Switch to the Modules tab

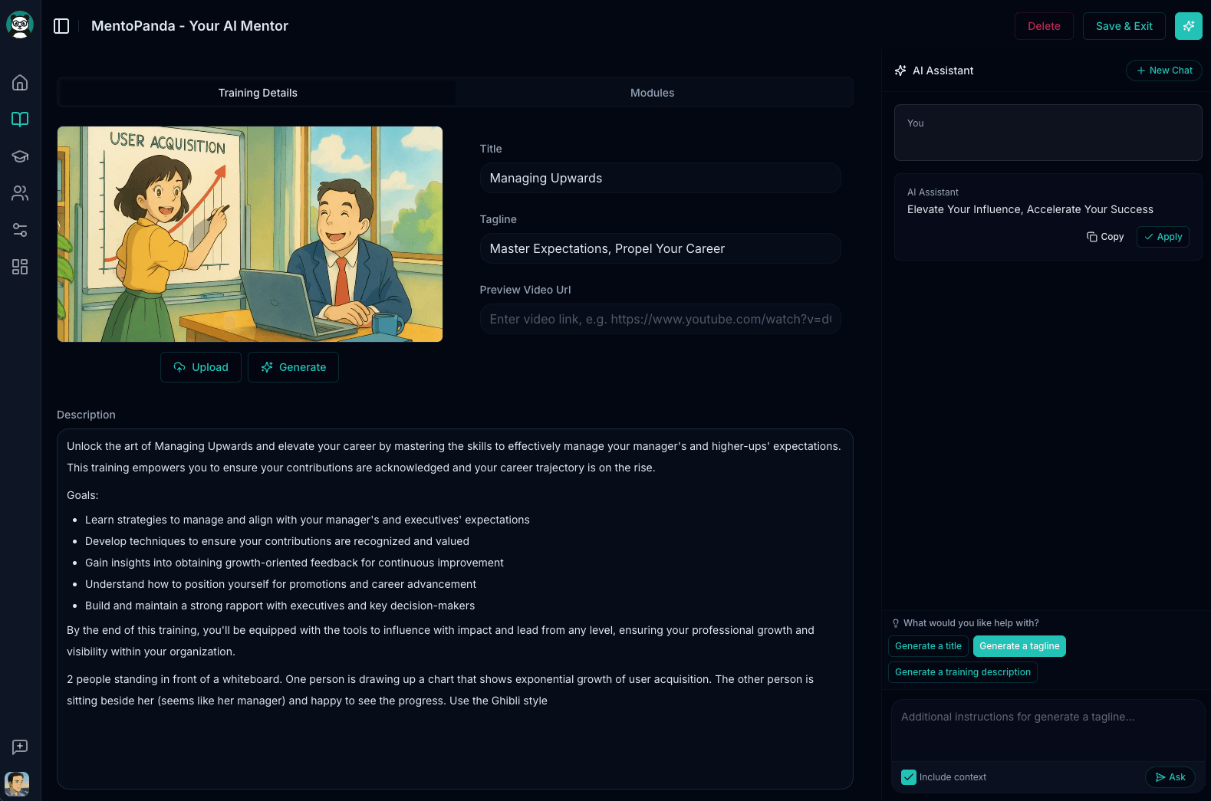click(652, 93)
